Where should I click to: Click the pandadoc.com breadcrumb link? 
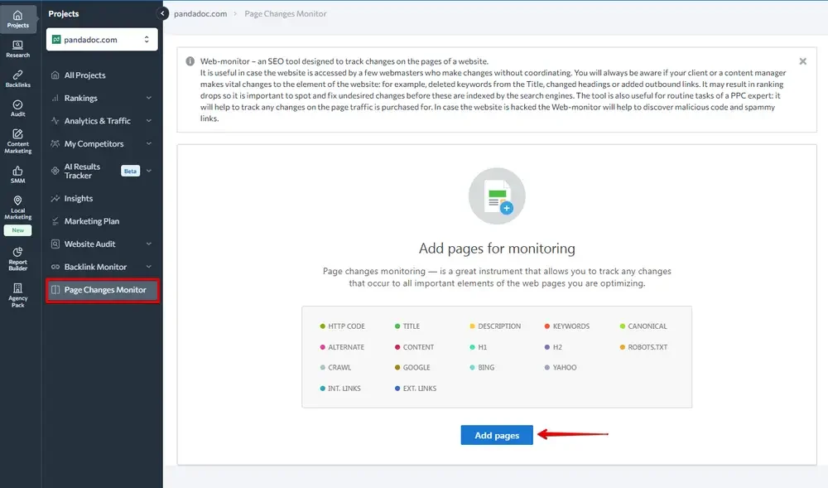[x=200, y=14]
